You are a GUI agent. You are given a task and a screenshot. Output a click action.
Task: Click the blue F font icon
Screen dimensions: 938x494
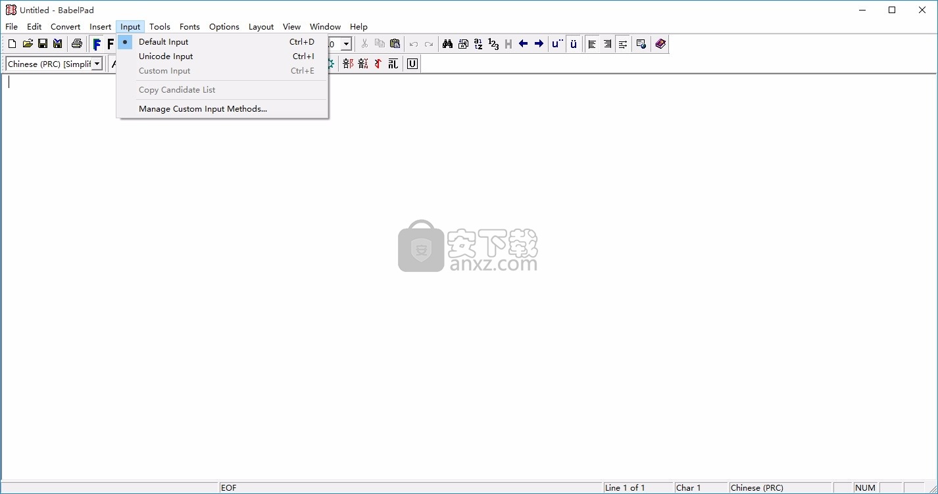click(97, 44)
